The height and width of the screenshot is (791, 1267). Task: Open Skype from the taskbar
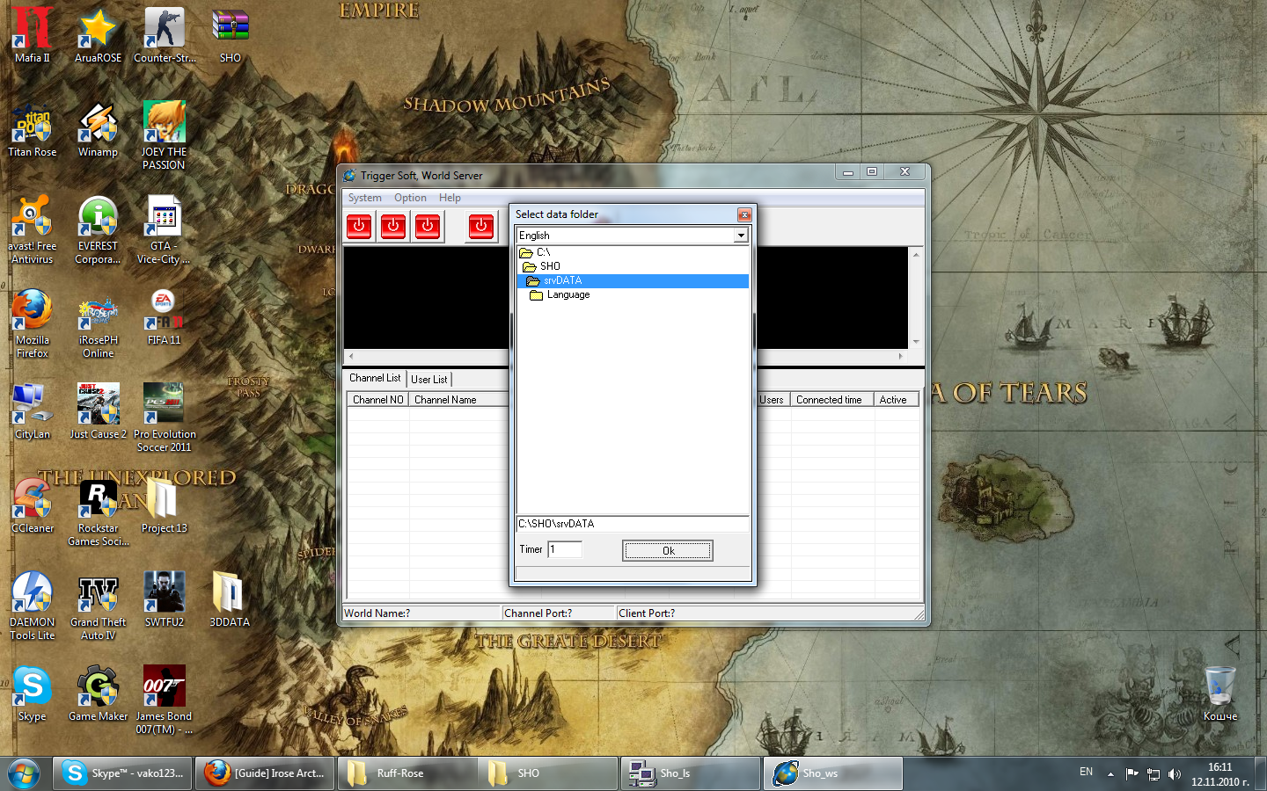(121, 773)
